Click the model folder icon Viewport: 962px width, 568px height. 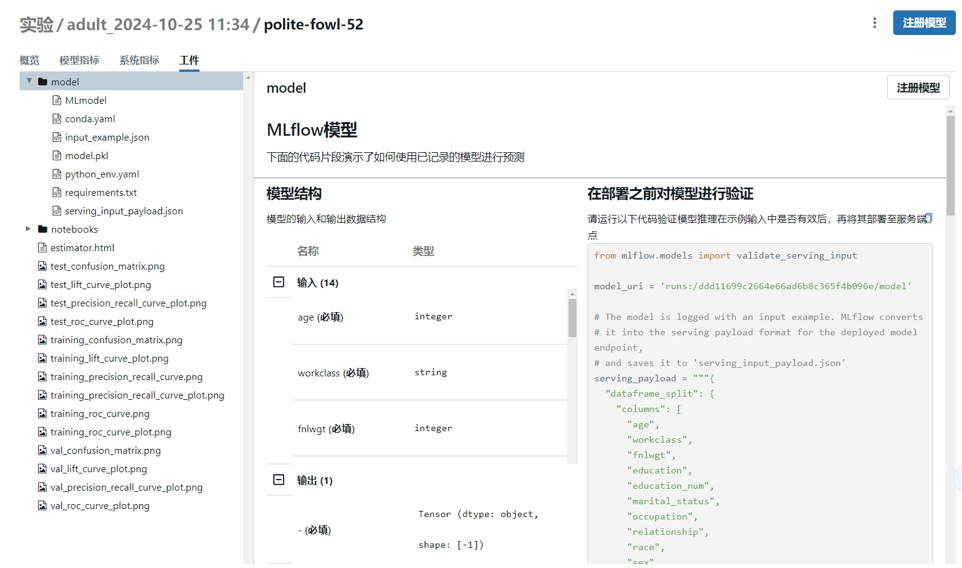42,82
